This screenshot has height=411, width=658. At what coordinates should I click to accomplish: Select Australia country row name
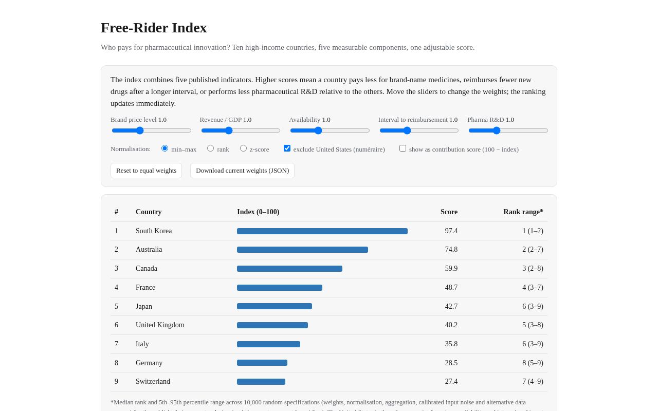click(x=149, y=250)
